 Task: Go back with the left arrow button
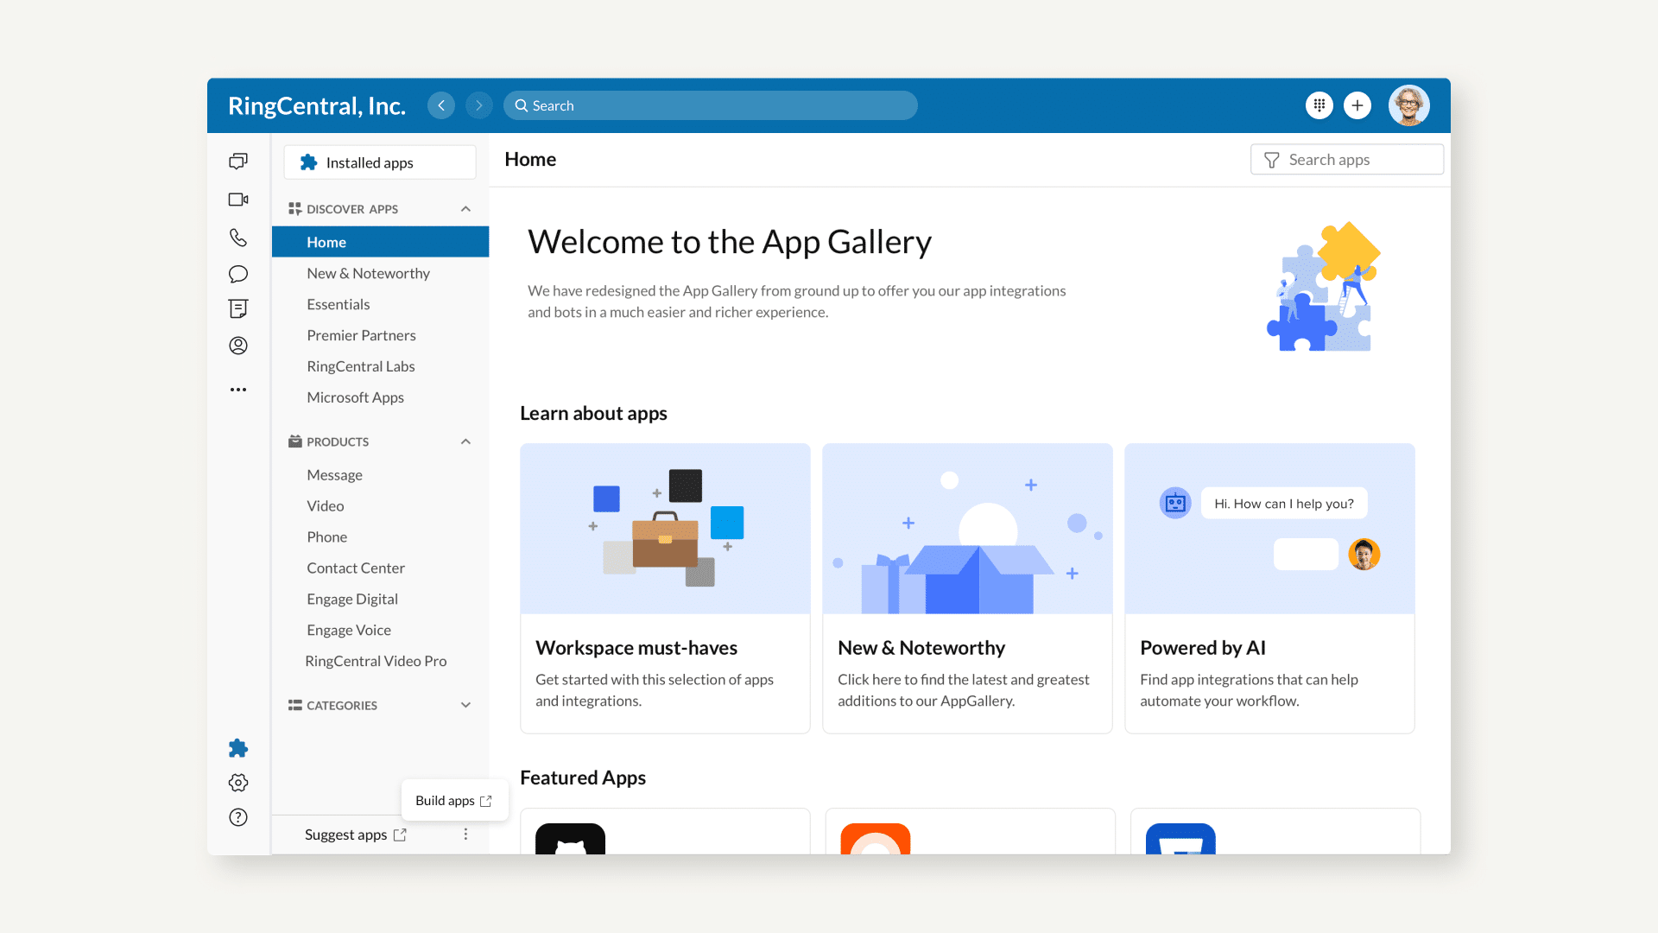[441, 105]
